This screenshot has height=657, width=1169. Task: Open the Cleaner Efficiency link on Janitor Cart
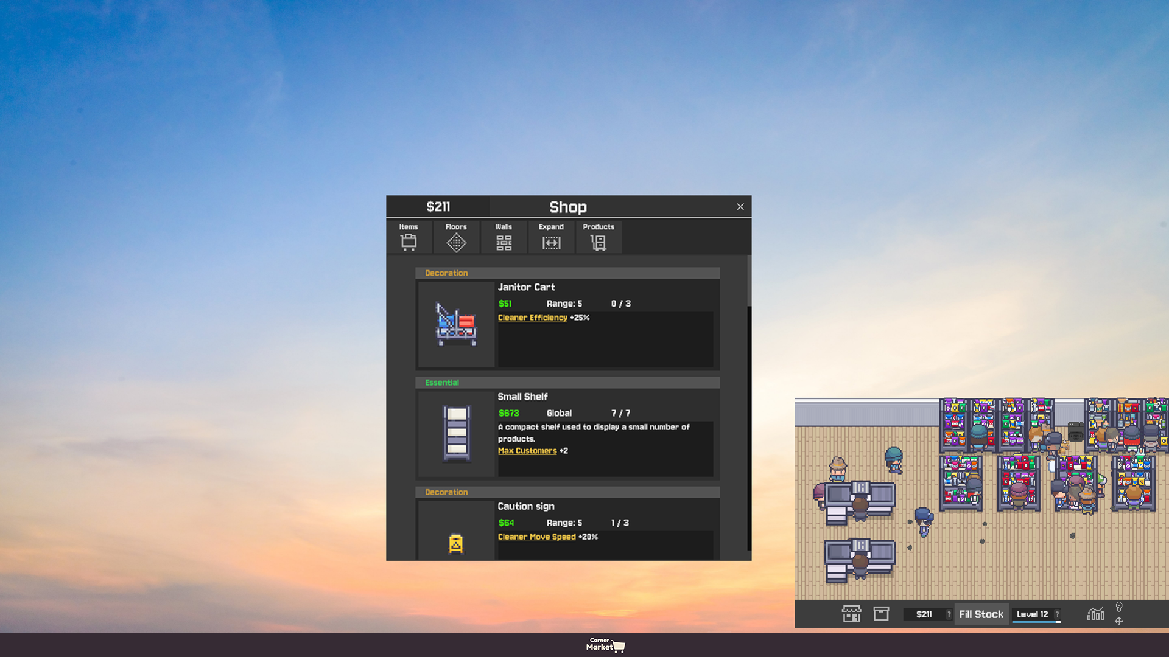point(532,317)
